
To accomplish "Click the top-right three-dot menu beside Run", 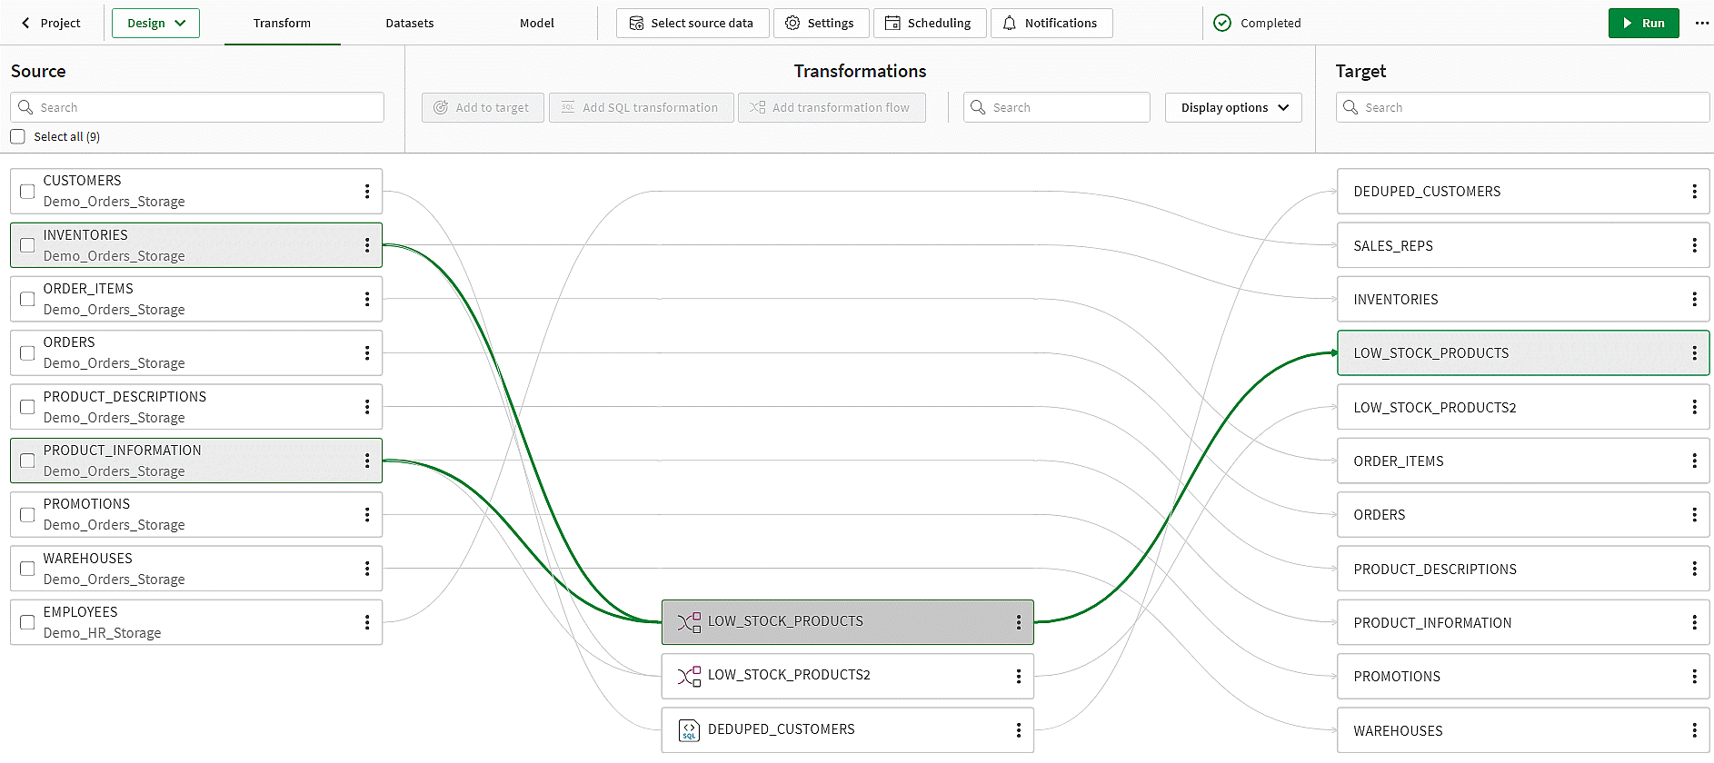I will [1701, 24].
